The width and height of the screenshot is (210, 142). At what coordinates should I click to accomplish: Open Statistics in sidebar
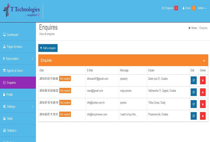[18, 130]
